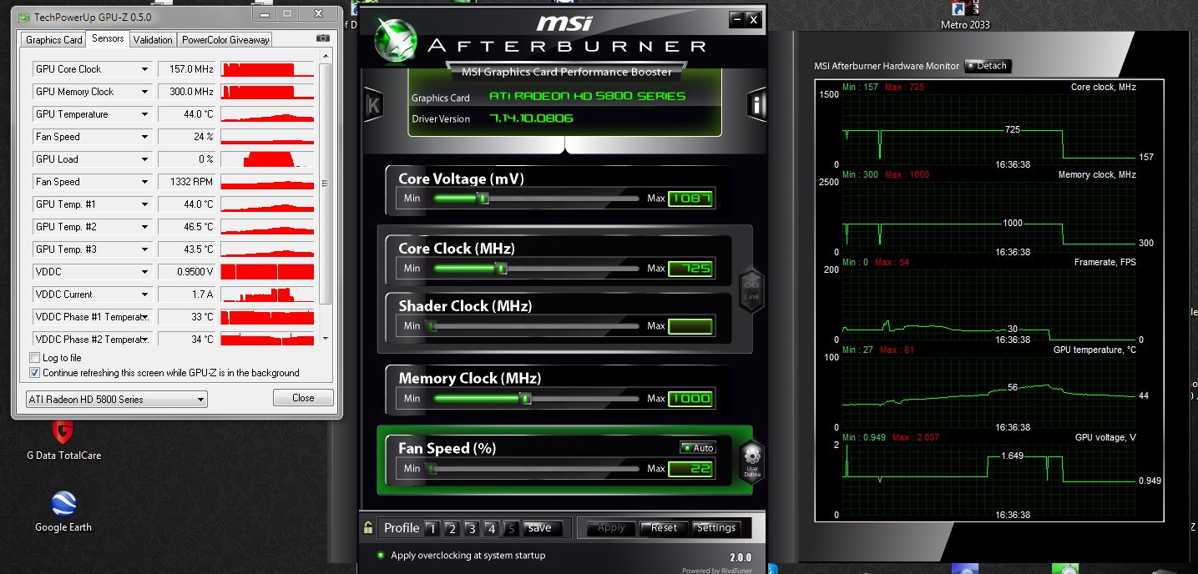Select Afterburner profile slot 1
The height and width of the screenshot is (574, 1198).
(432, 528)
